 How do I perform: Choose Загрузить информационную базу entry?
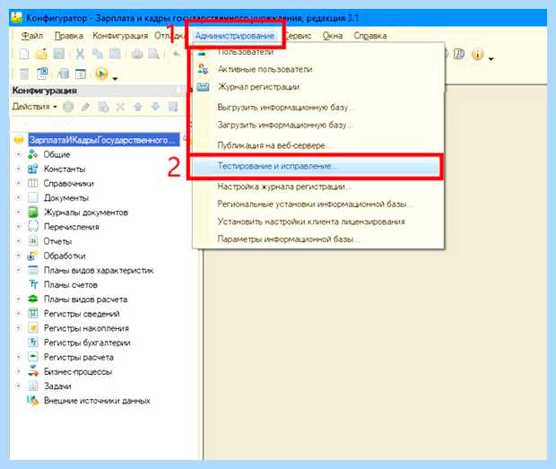(x=317, y=125)
